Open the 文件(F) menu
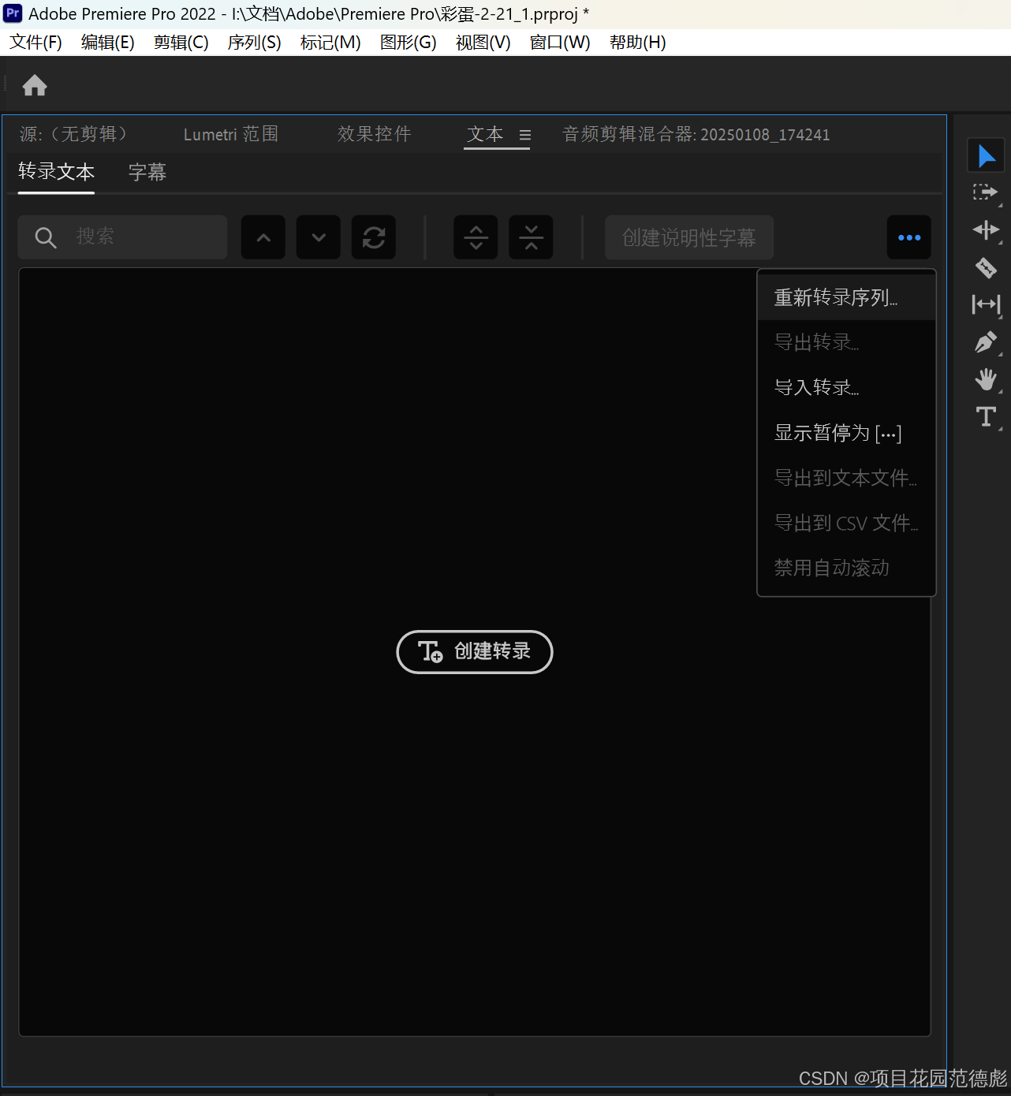The height and width of the screenshot is (1096, 1011). 36,43
